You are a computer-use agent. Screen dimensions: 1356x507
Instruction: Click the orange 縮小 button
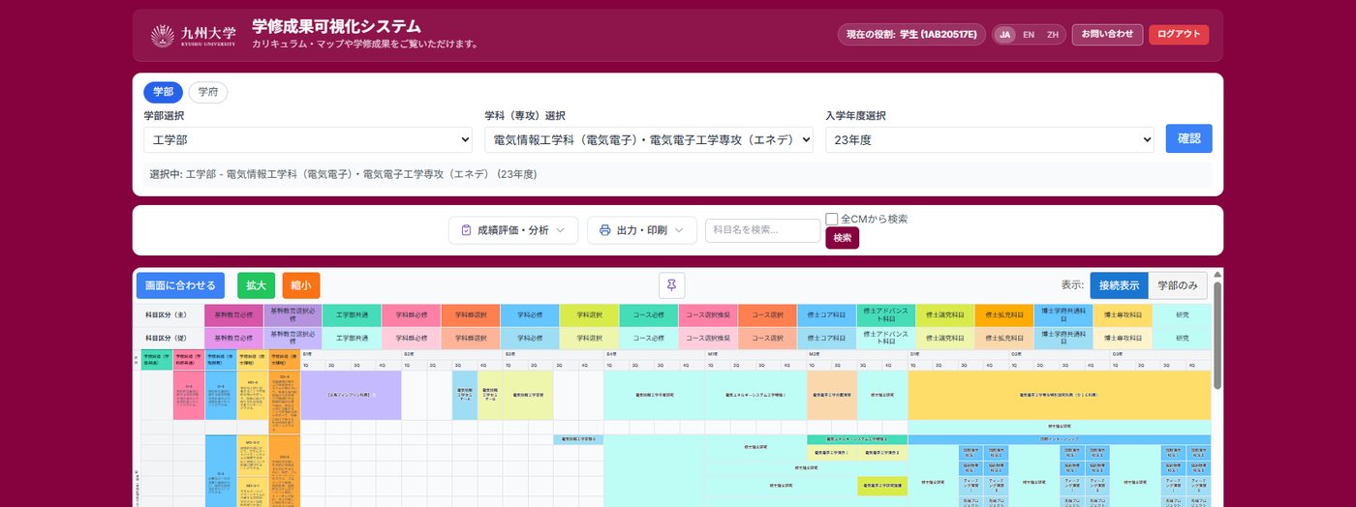tap(301, 285)
